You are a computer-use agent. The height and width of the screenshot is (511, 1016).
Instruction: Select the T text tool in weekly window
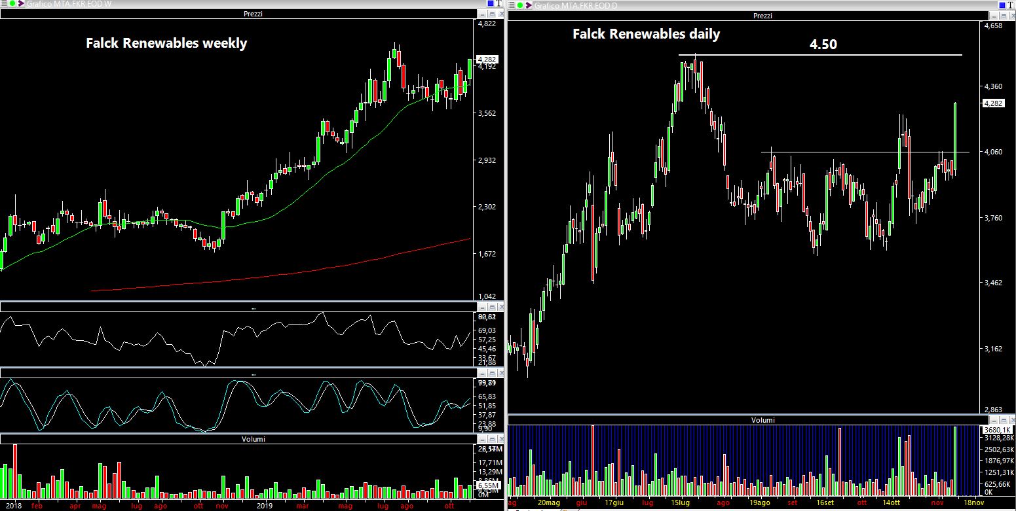(500, 4)
